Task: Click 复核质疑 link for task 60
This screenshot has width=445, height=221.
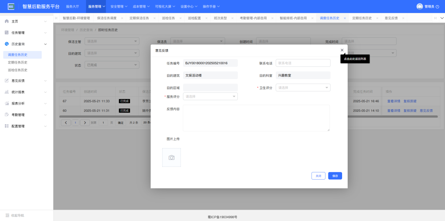Action: click(410, 110)
